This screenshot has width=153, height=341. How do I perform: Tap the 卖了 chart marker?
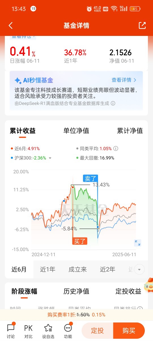pyautogui.click(x=90, y=178)
